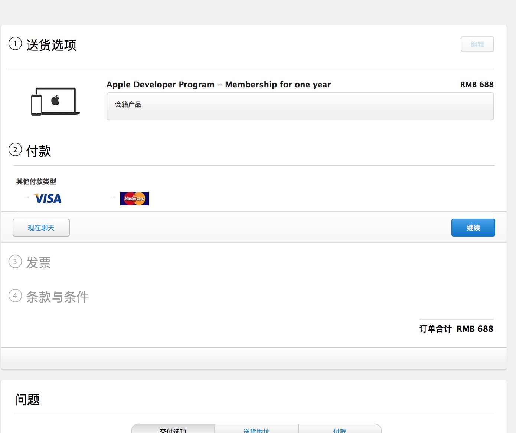Click the blue 继续 button
This screenshot has width=516, height=433.
(x=473, y=228)
